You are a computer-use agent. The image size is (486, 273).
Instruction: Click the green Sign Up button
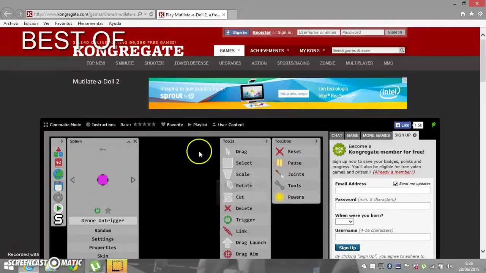pos(347,248)
